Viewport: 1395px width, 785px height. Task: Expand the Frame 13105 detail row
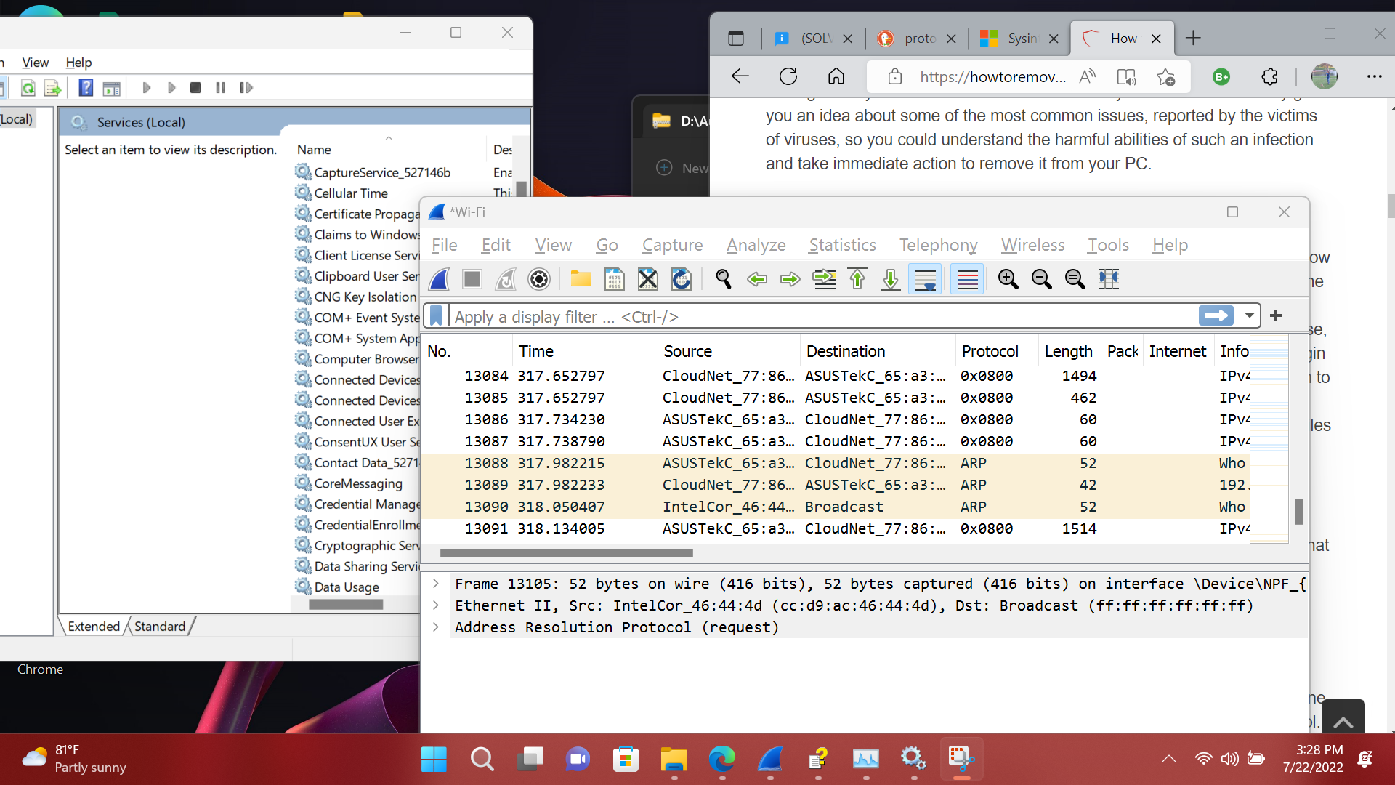tap(436, 584)
